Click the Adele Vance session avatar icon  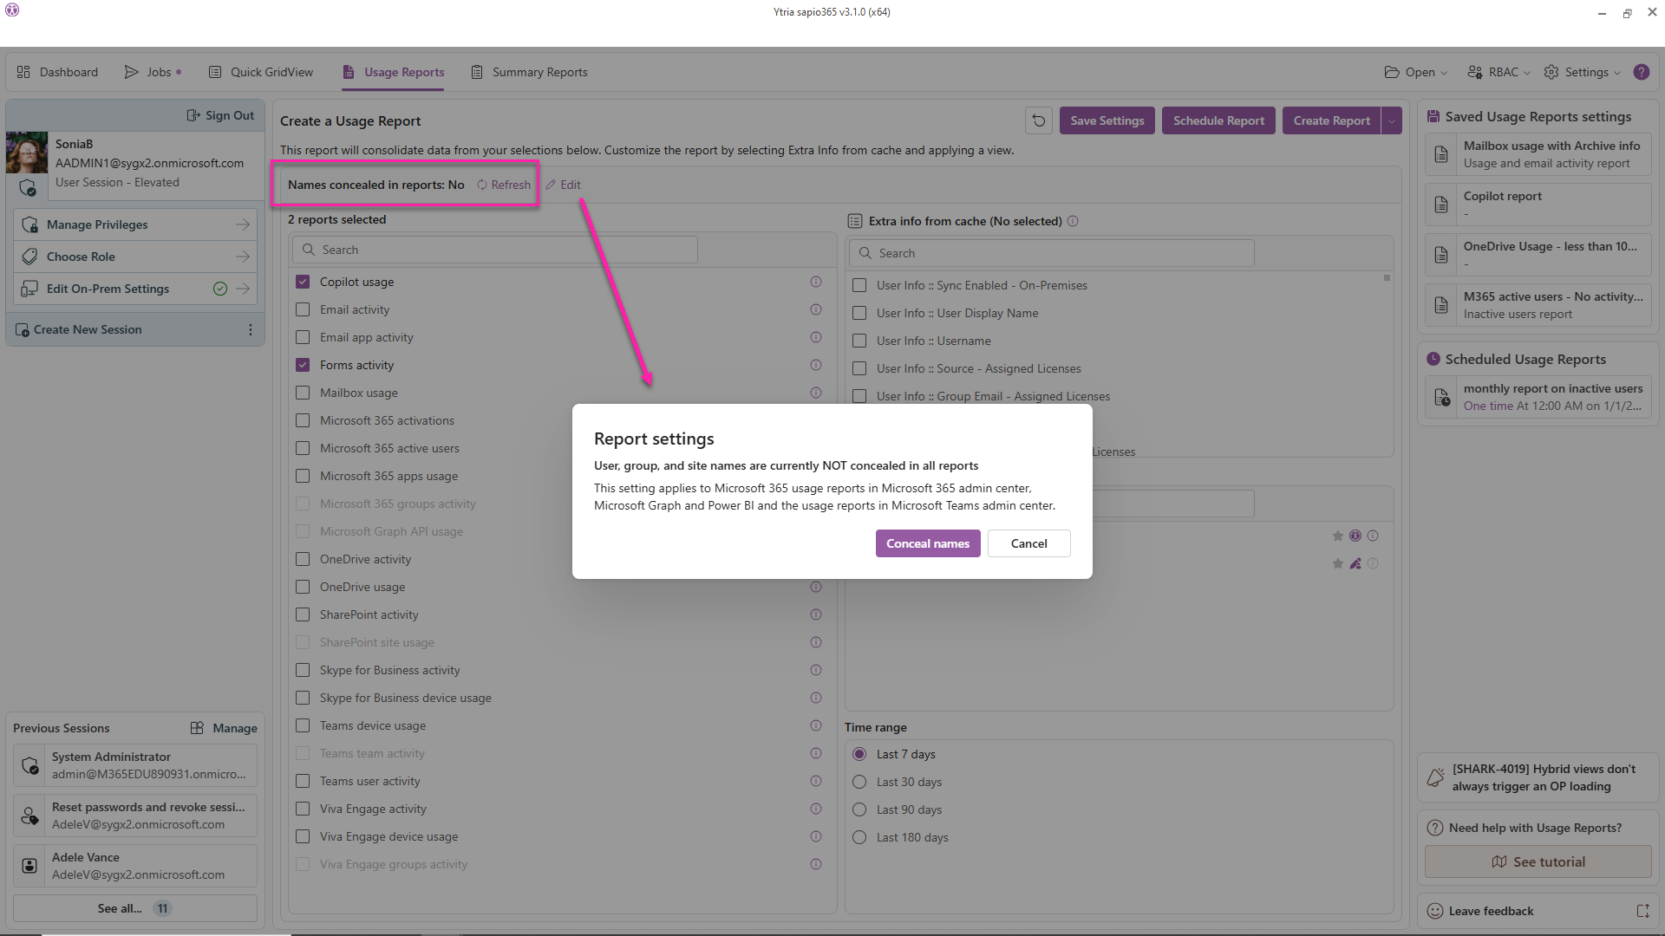coord(29,866)
